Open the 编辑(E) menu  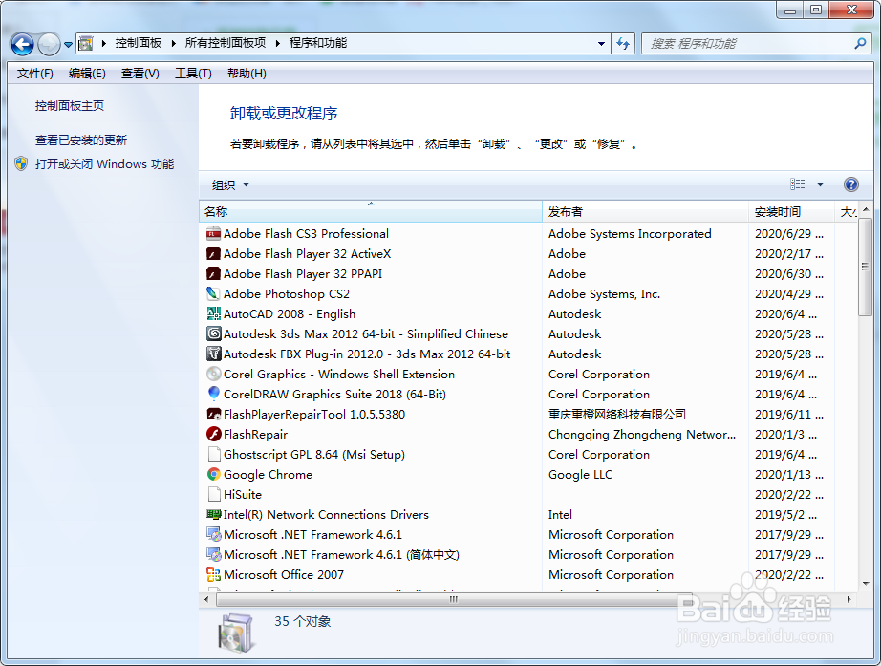tap(87, 74)
